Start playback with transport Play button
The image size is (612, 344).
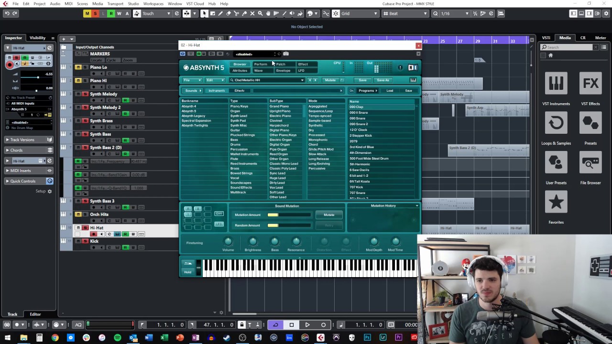[x=307, y=325]
